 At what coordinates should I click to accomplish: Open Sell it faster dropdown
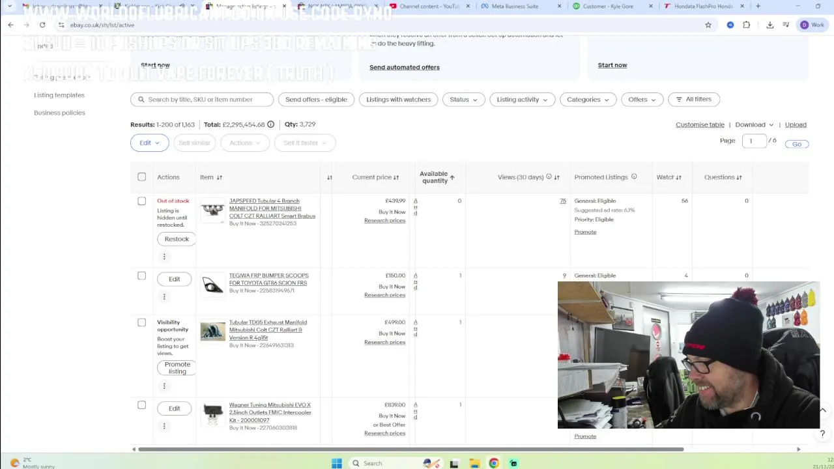click(305, 143)
